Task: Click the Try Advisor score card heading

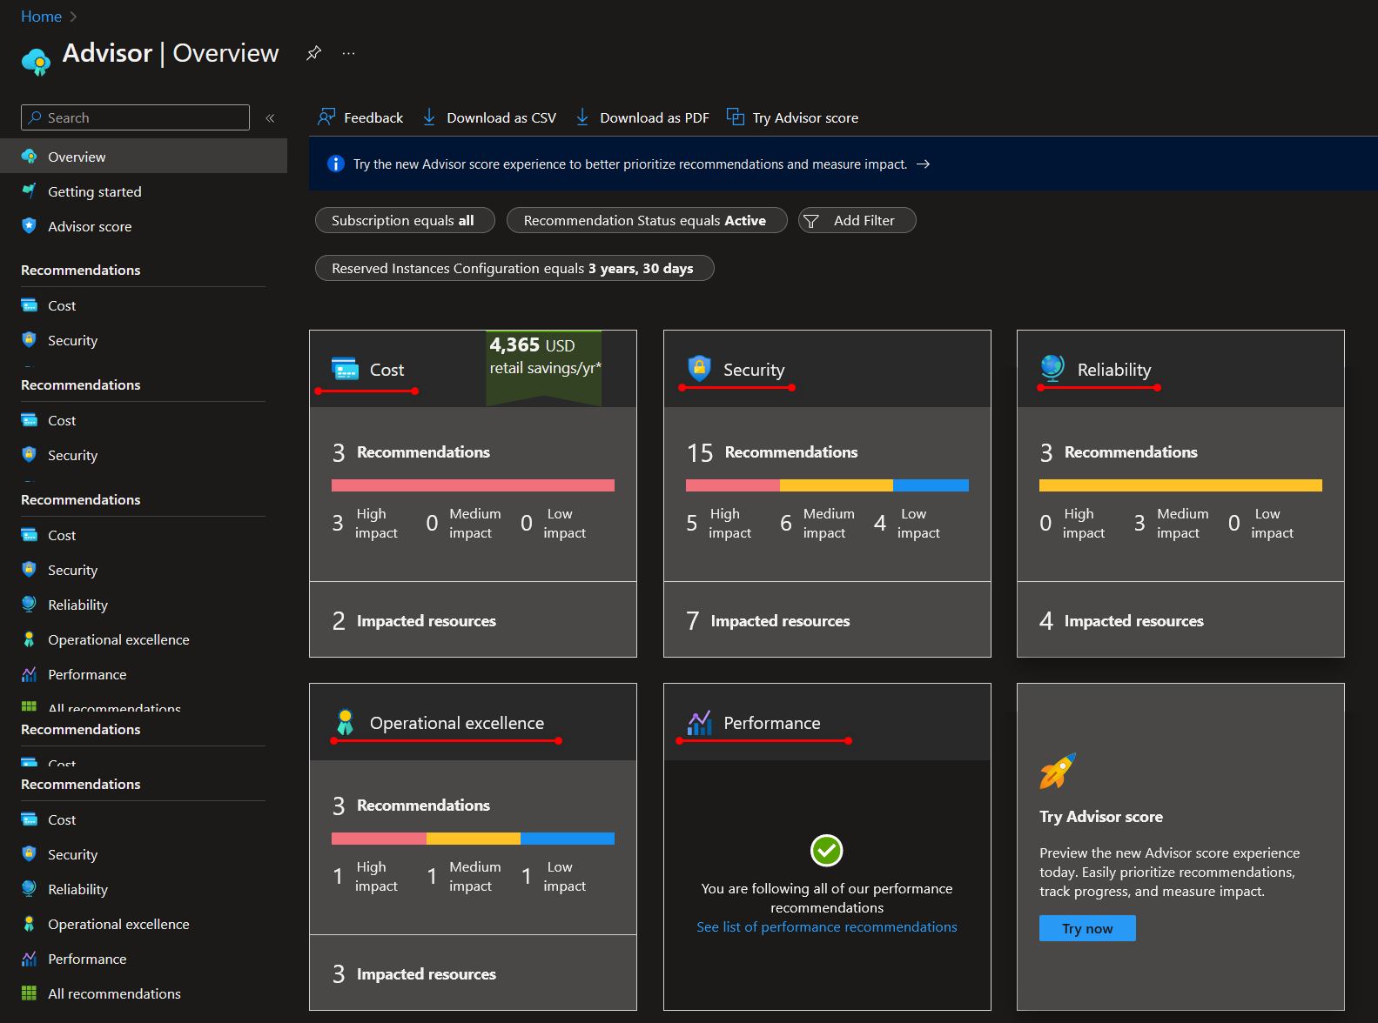Action: click(x=1101, y=817)
